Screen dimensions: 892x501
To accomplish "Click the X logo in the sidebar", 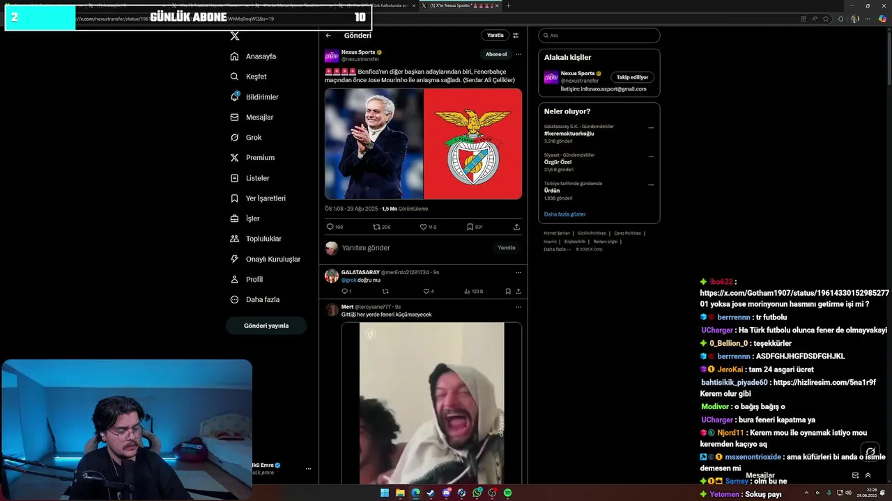I will [x=235, y=35].
